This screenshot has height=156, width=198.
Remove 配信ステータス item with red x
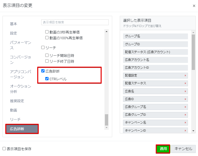click(x=185, y=83)
